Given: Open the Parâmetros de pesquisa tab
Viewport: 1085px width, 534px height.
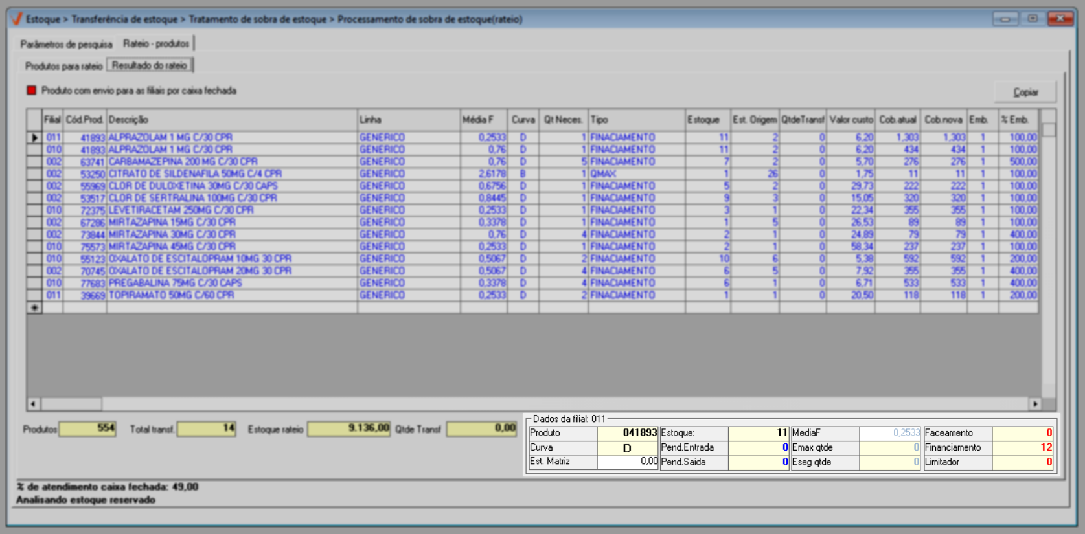Looking at the screenshot, I should [66, 44].
